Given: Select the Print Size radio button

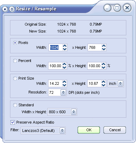Looking at the screenshot, I should coord(15,78).
